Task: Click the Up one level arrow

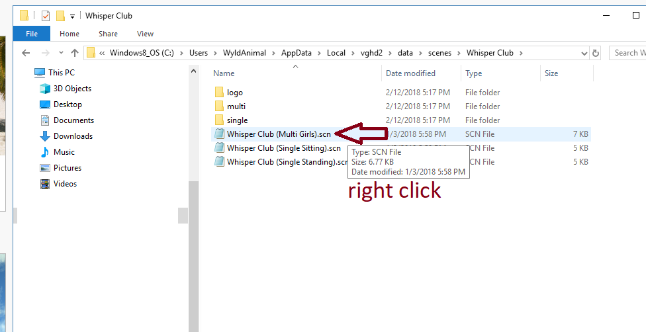Action: coord(75,53)
